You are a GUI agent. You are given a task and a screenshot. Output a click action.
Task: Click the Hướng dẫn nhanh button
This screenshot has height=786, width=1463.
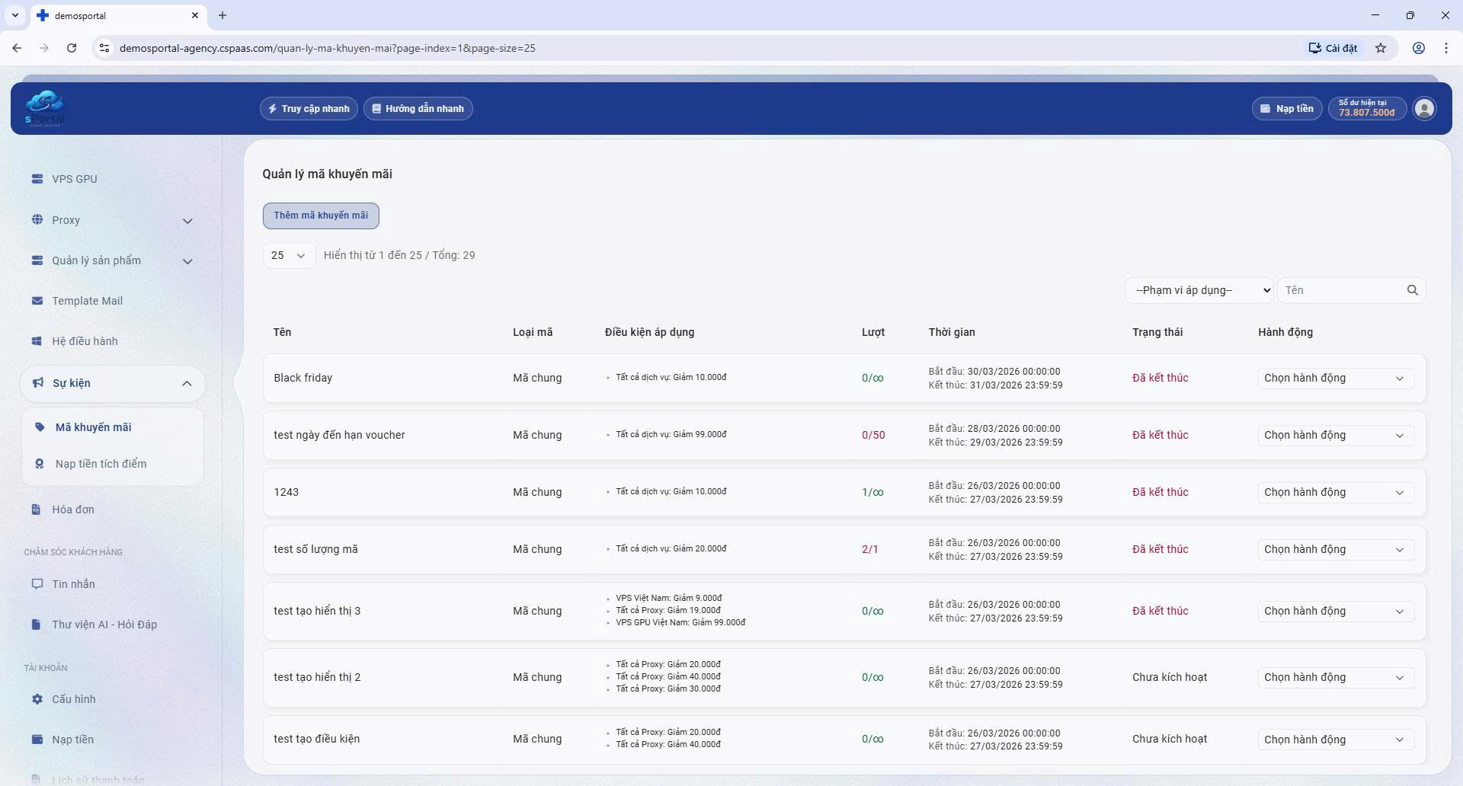418,109
